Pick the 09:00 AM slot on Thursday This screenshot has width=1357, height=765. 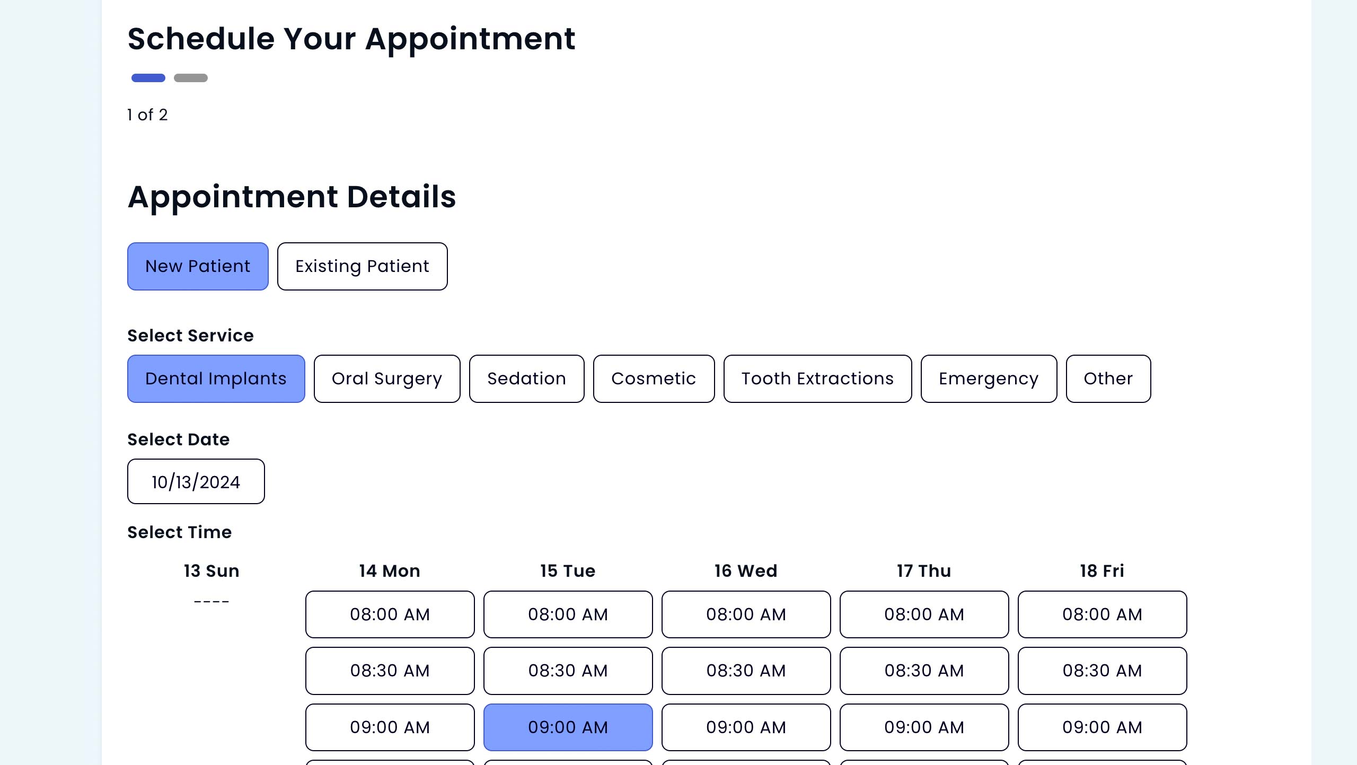(924, 727)
